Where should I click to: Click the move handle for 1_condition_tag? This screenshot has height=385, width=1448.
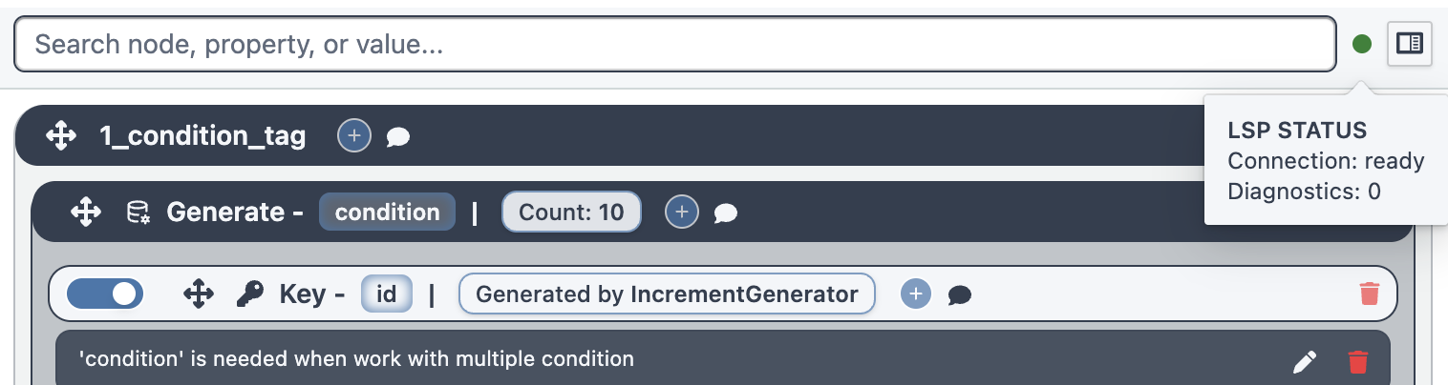(61, 136)
